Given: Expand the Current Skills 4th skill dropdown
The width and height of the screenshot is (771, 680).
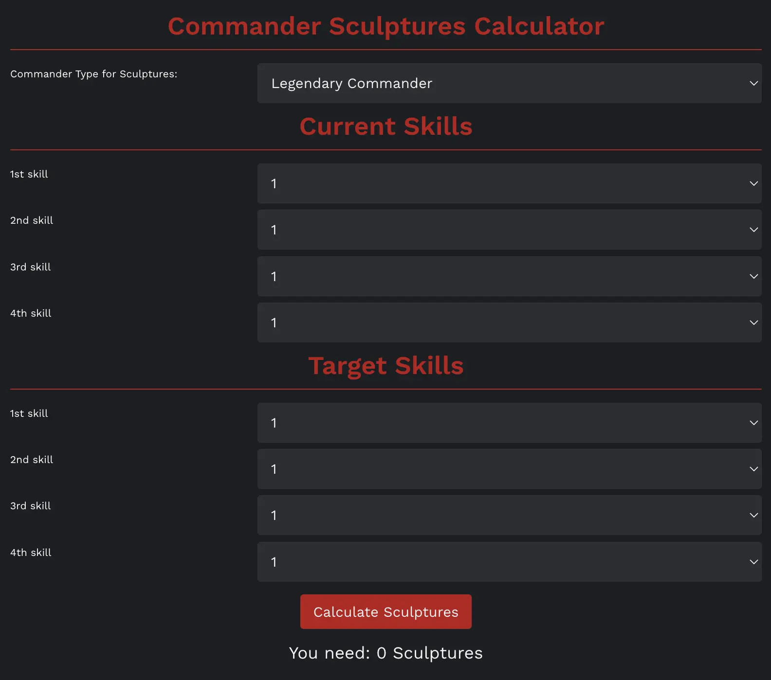Looking at the screenshot, I should click(x=509, y=322).
